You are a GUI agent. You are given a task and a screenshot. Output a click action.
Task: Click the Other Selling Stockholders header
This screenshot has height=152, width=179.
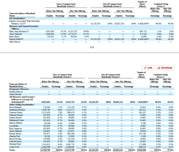[x=22, y=105]
